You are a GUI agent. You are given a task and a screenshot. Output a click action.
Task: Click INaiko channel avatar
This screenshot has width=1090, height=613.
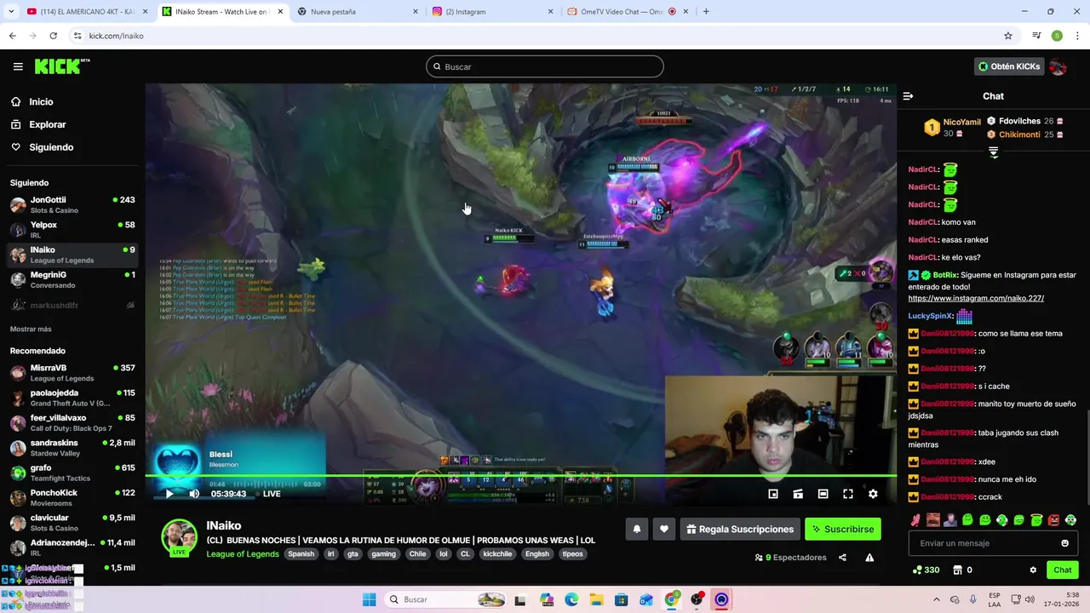(179, 536)
